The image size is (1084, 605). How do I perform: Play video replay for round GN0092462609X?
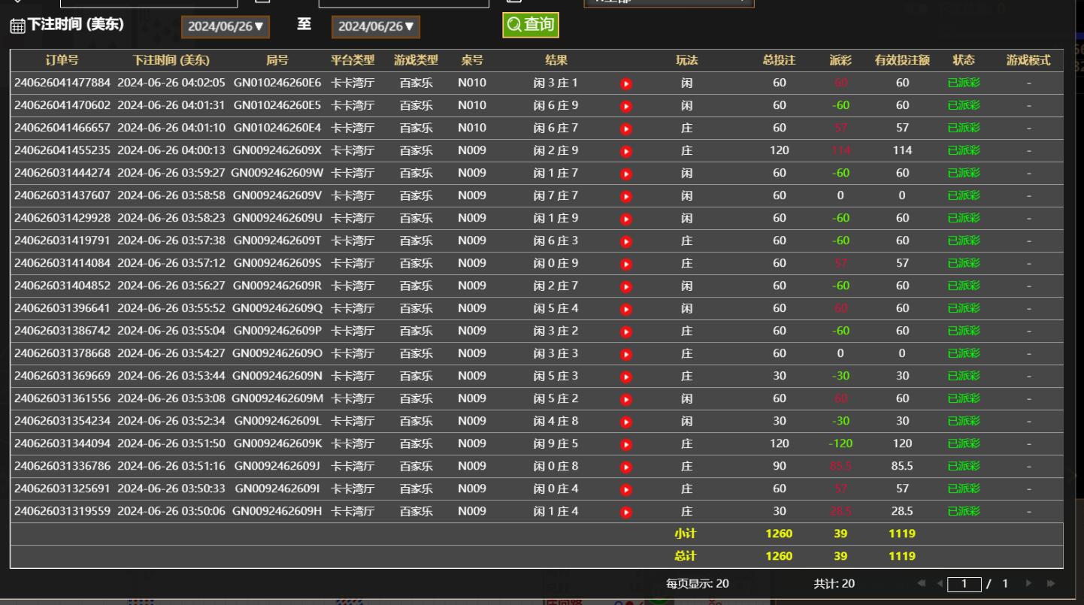click(x=625, y=151)
